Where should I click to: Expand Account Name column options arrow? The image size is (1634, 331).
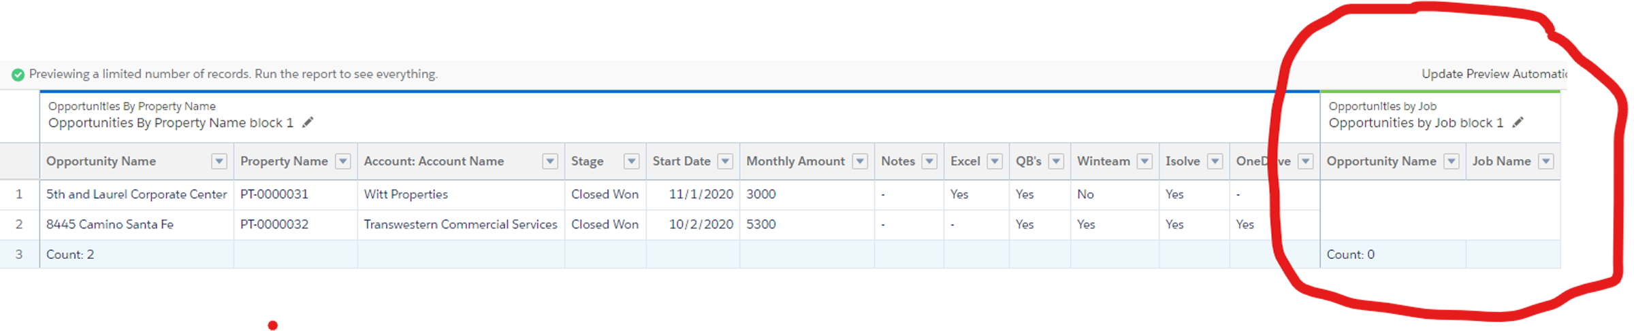click(550, 161)
